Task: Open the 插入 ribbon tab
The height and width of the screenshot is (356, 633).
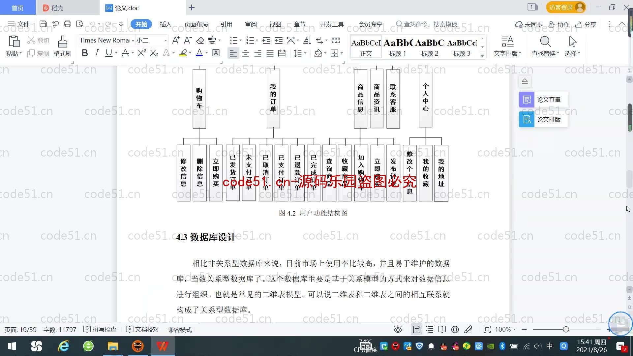Action: coord(165,24)
